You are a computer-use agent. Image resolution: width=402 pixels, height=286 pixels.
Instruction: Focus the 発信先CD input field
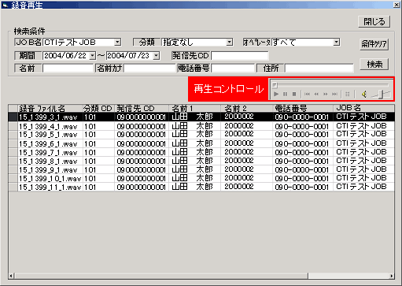click(x=240, y=56)
